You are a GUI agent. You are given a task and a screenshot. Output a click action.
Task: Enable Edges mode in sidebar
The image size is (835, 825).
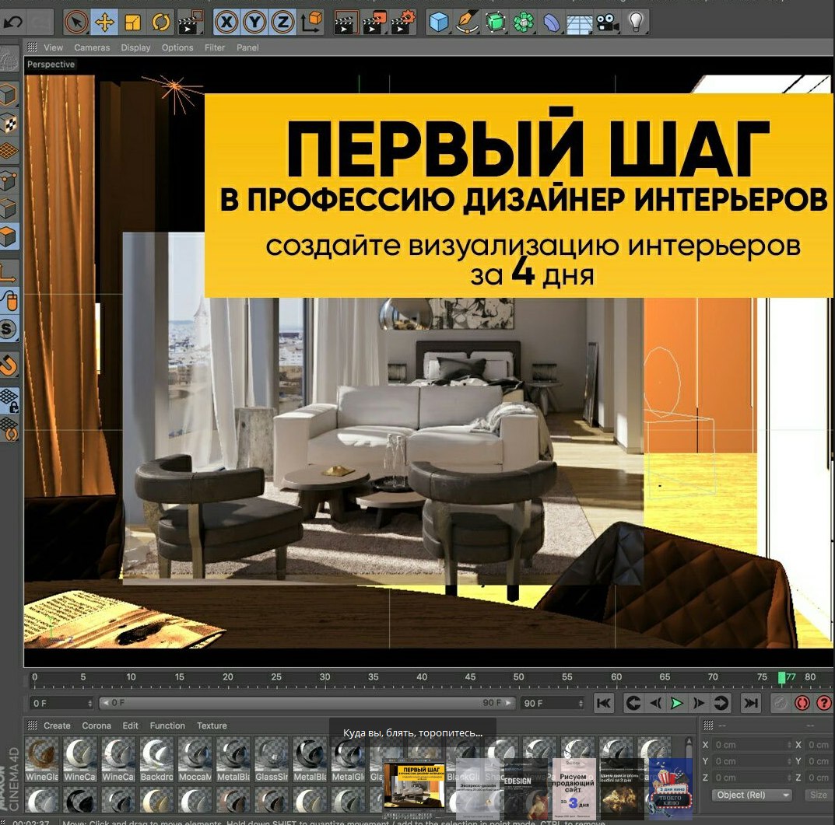(x=9, y=208)
